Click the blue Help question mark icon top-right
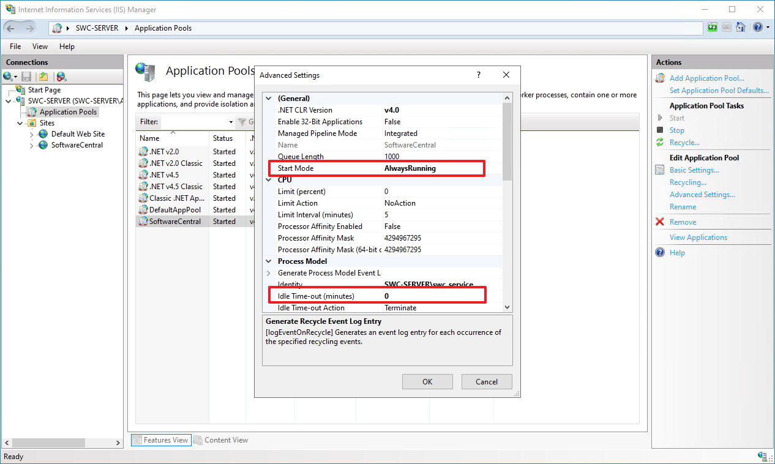The image size is (775, 464). 758,28
